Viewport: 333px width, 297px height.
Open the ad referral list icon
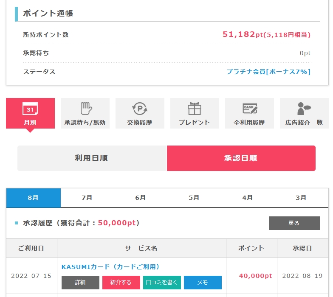click(304, 109)
